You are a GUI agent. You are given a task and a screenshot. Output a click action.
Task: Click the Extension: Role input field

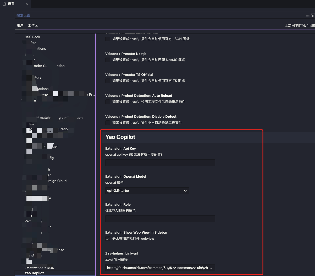160,219
